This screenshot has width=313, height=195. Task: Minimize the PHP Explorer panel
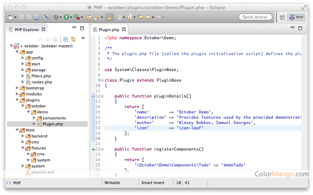point(74,27)
